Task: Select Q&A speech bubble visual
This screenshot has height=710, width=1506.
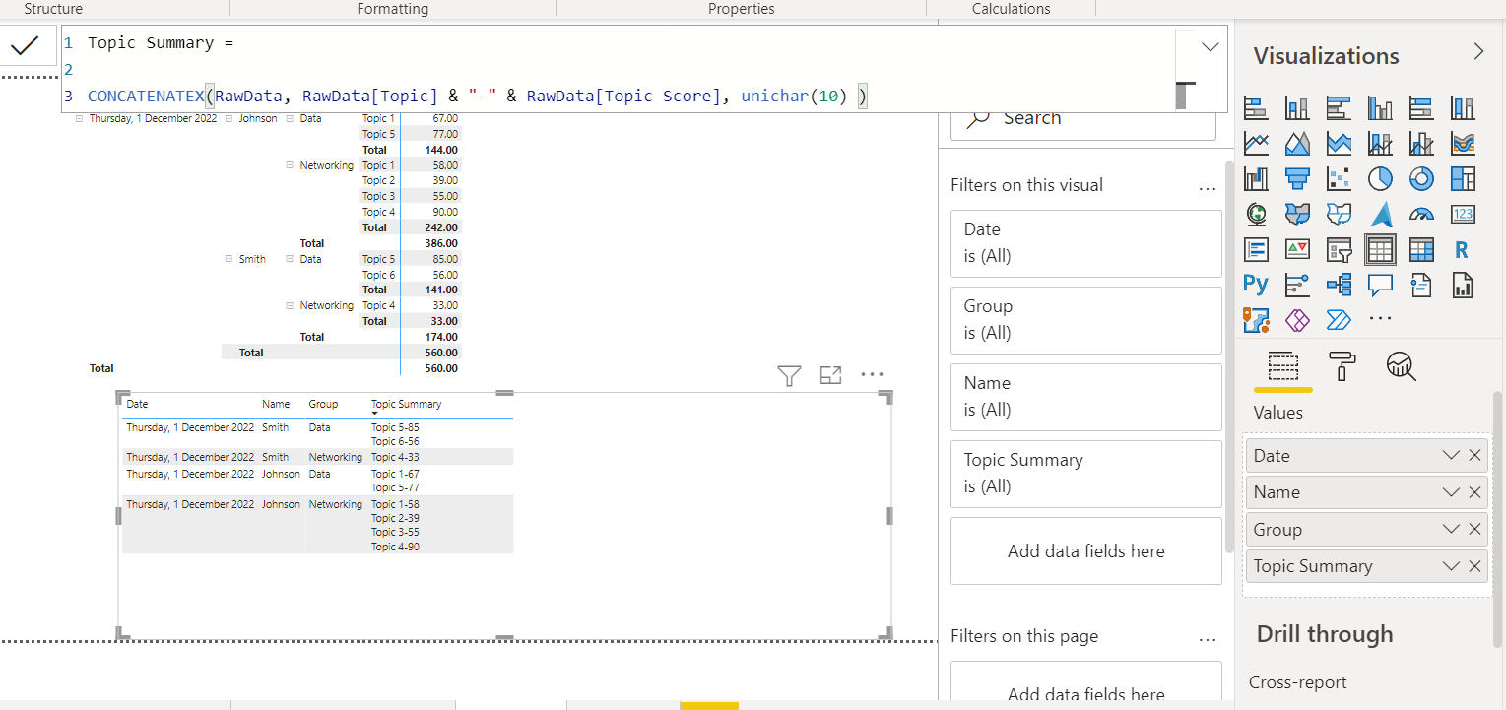Action: [x=1380, y=285]
